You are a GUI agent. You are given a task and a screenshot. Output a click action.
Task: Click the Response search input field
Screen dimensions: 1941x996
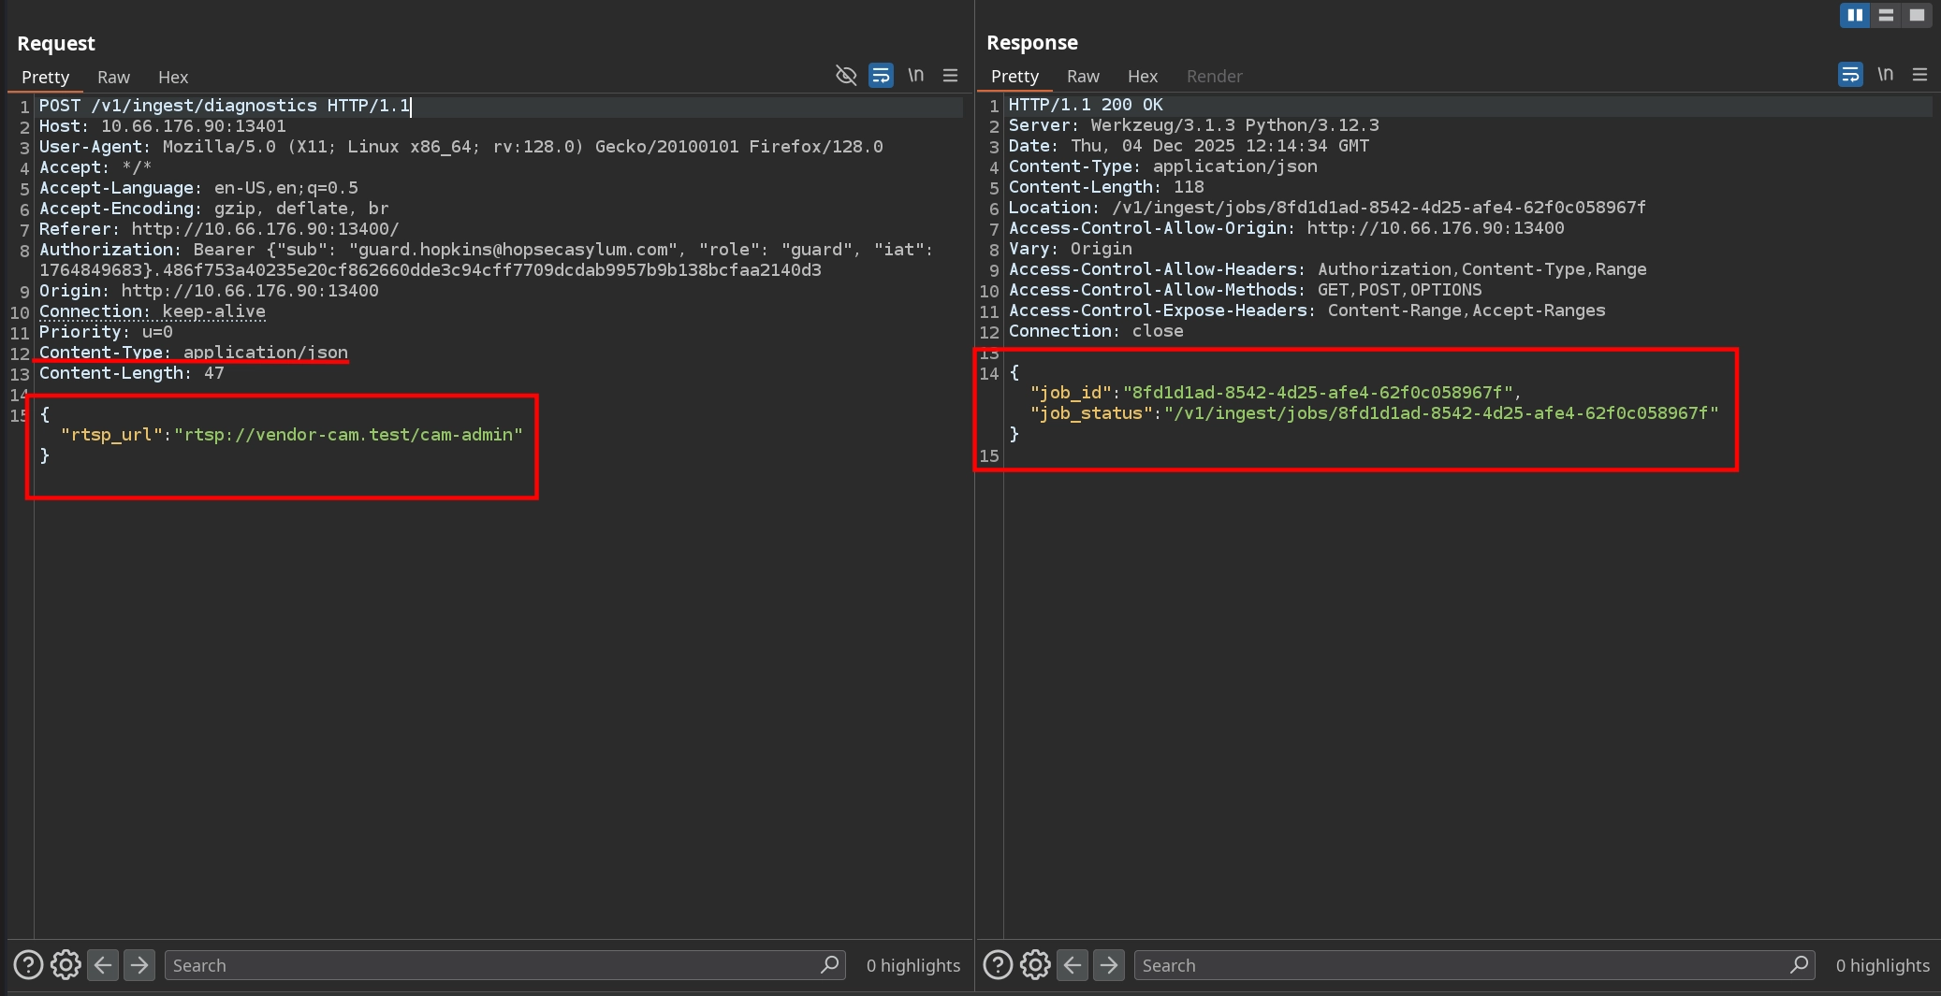[x=1460, y=965]
